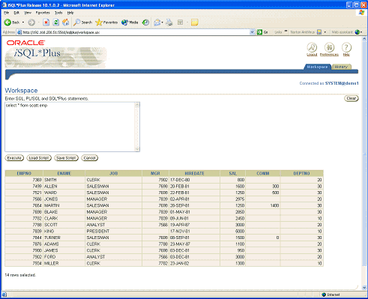The image size is (368, 299).
Task: Click the Cancel button
Action: click(90, 158)
